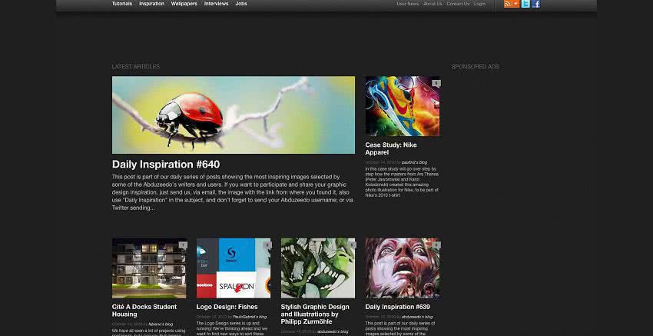Go to the Inspiration section
This screenshot has width=653, height=336.
pos(151,4)
